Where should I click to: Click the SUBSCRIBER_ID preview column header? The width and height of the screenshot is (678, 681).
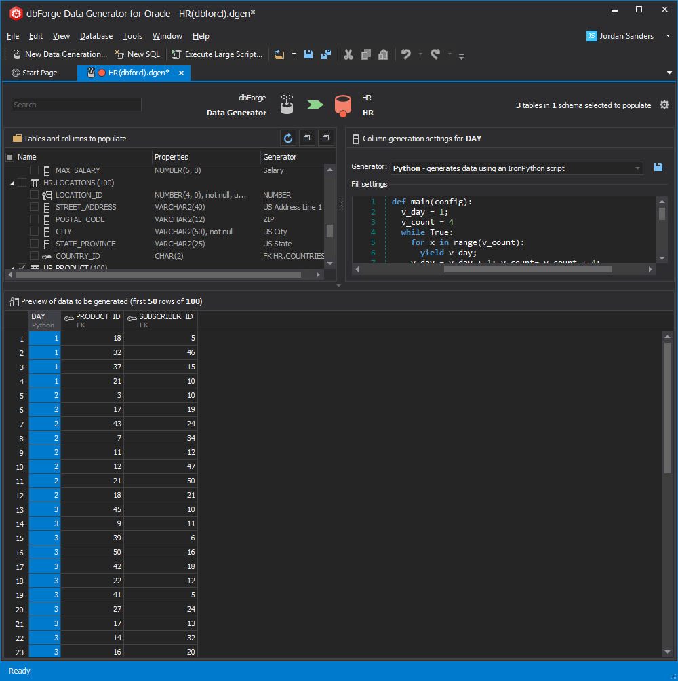[x=161, y=320]
